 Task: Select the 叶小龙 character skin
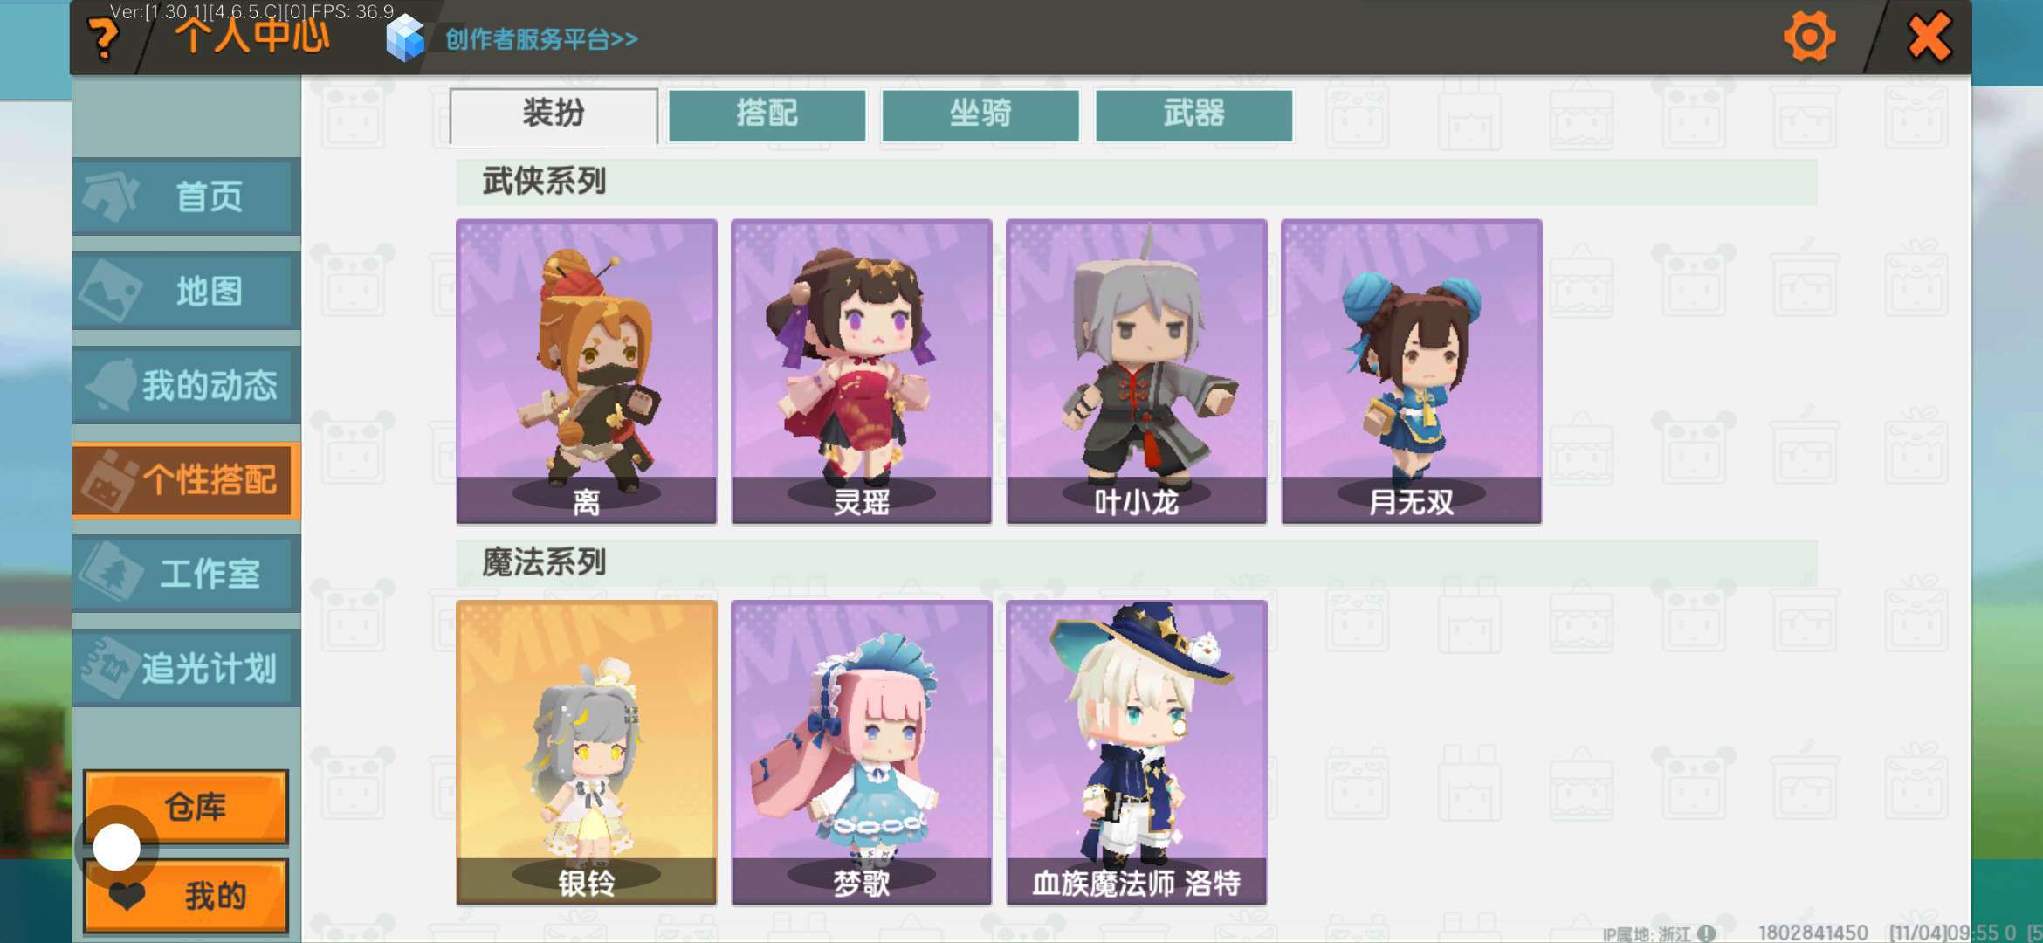click(1136, 371)
